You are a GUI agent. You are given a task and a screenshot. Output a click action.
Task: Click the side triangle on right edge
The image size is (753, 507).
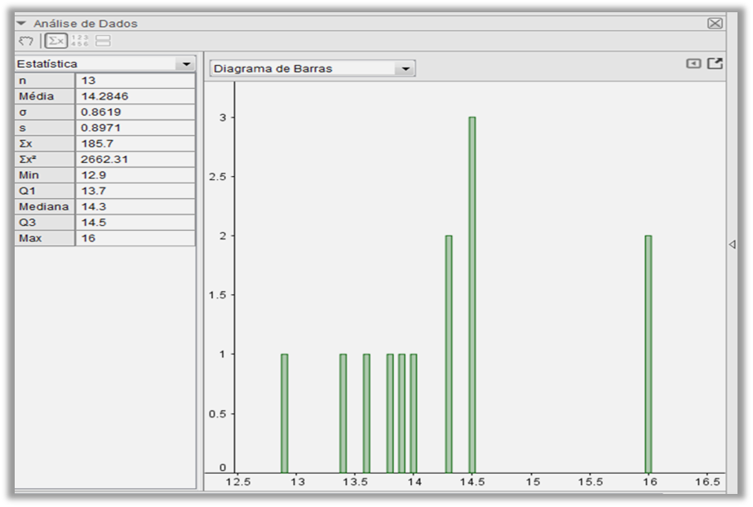point(732,245)
